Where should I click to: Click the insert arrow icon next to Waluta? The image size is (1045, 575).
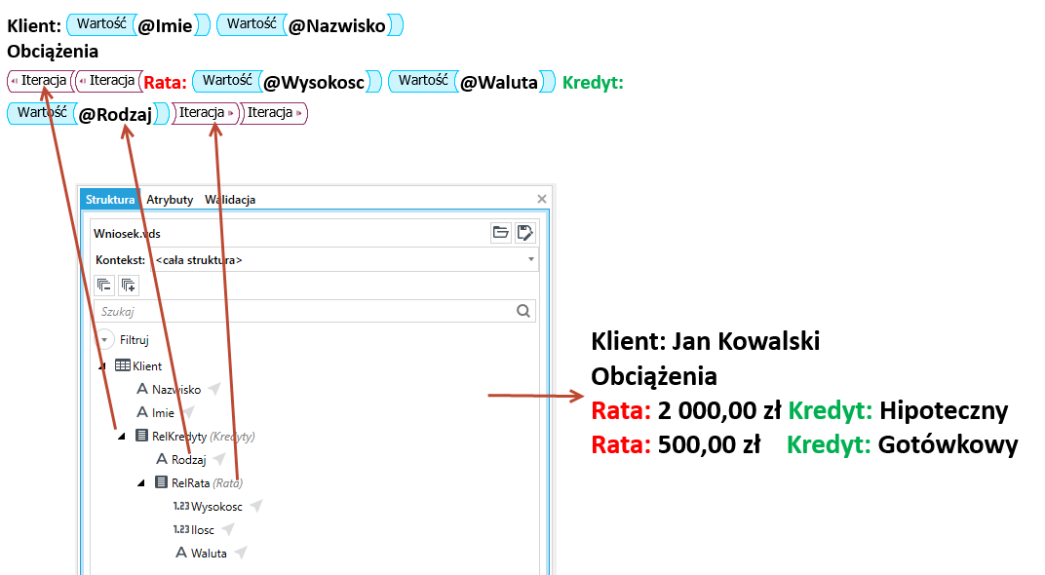tap(241, 553)
